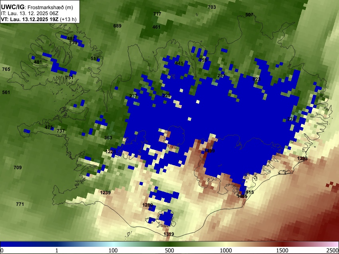Click the map value 739
Viewport: 339px width, 254px height.
click(x=73, y=43)
